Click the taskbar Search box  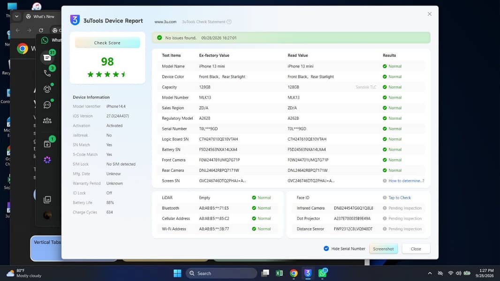[221, 273]
